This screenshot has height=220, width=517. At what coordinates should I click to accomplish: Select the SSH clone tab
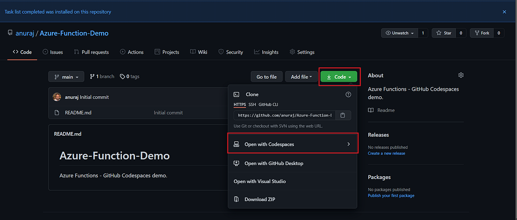click(x=252, y=104)
